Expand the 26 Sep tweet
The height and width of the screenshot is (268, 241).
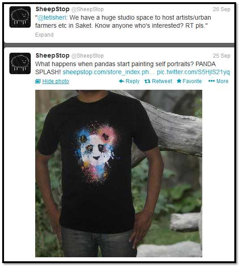point(44,35)
